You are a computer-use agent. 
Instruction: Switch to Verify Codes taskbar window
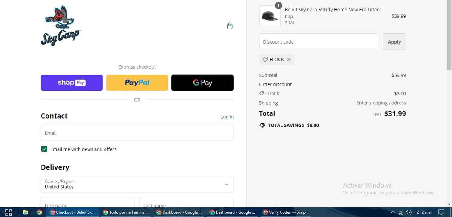pos(286,212)
